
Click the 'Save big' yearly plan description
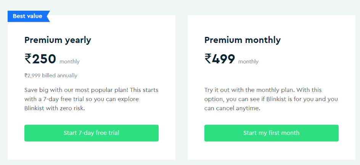click(x=91, y=99)
